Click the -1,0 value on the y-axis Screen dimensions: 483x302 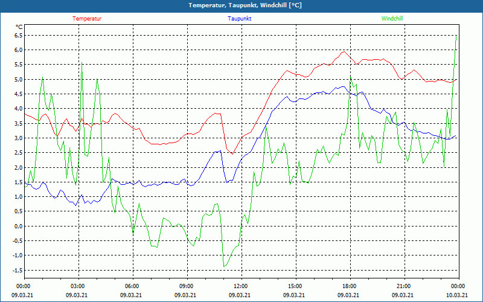18,255
